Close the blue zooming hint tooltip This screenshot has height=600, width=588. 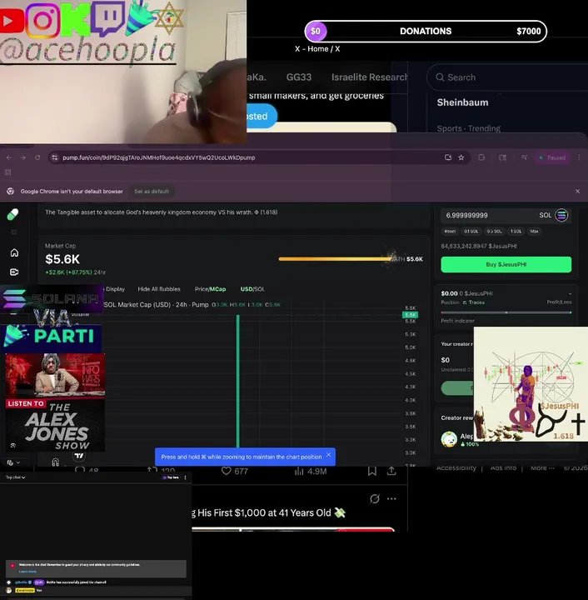(x=328, y=455)
